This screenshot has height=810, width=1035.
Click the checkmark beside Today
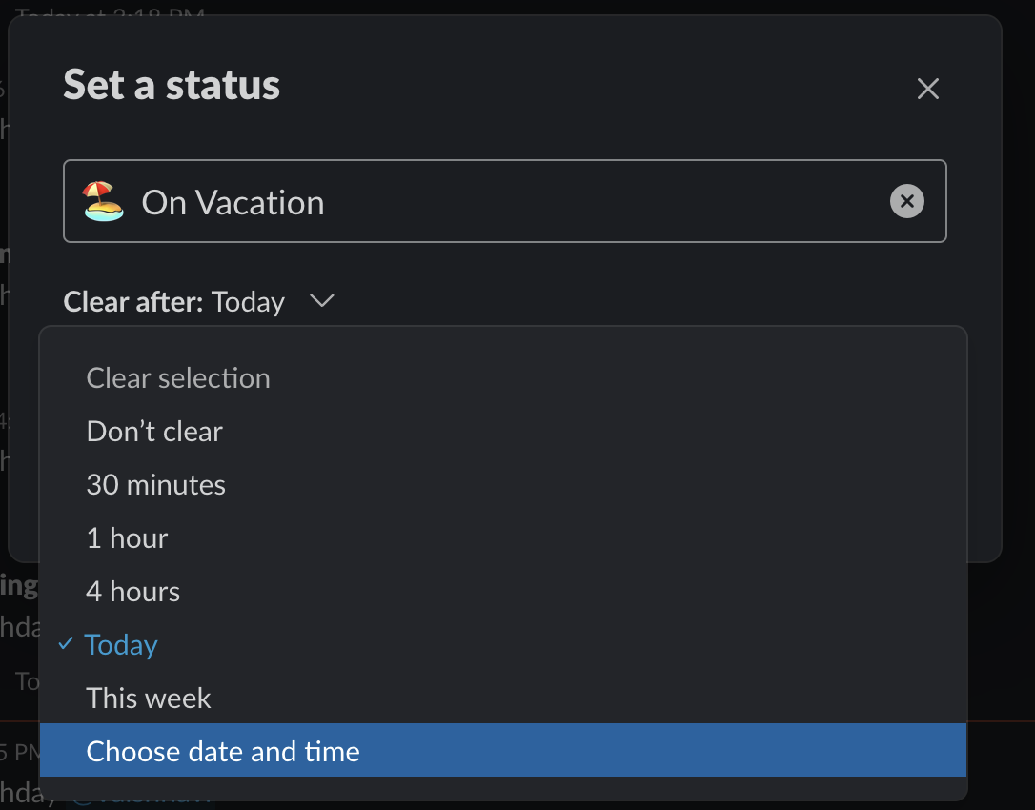coord(66,643)
